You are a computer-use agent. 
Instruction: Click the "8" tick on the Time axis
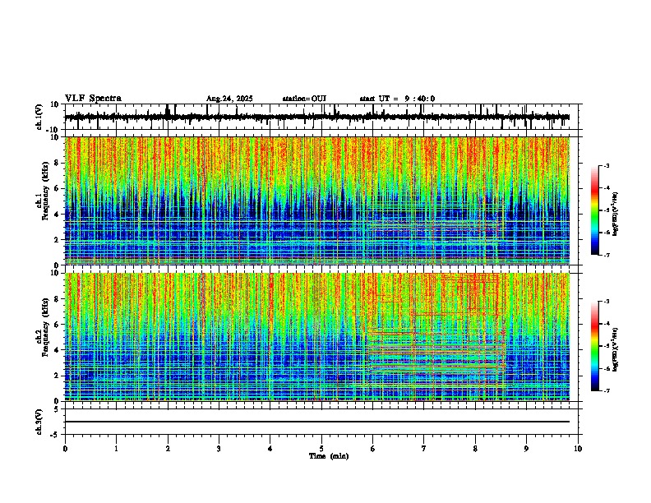pos(475,449)
